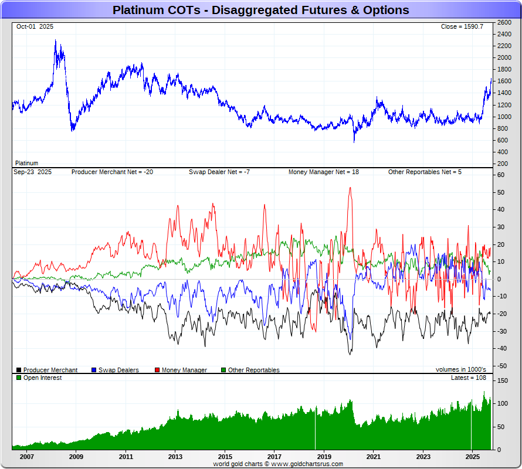The width and height of the screenshot is (522, 469).
Task: Click the 2009 x-axis year label
Action: [76, 457]
